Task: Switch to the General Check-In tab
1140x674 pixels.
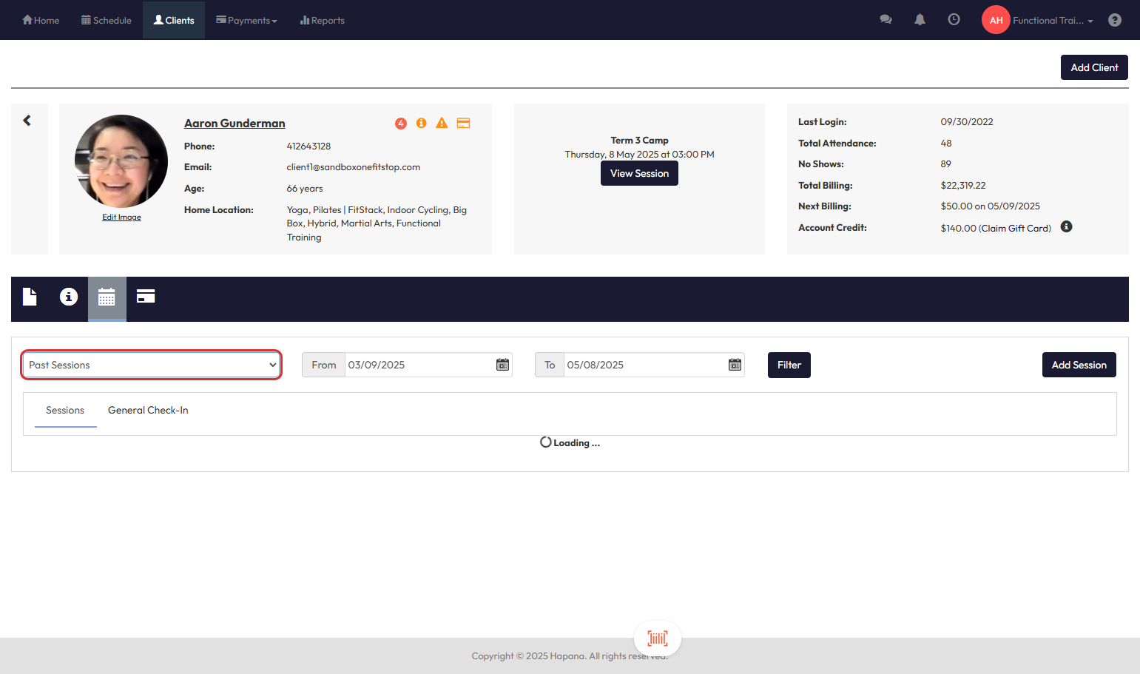Action: (x=148, y=411)
